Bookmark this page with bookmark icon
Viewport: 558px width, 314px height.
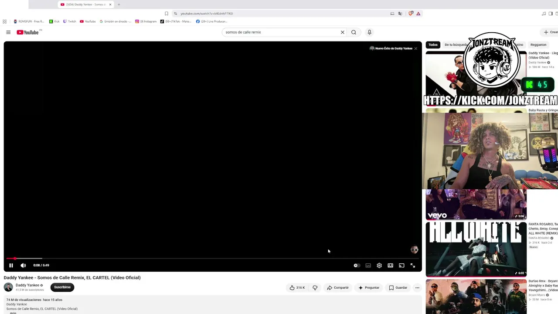pos(166,14)
